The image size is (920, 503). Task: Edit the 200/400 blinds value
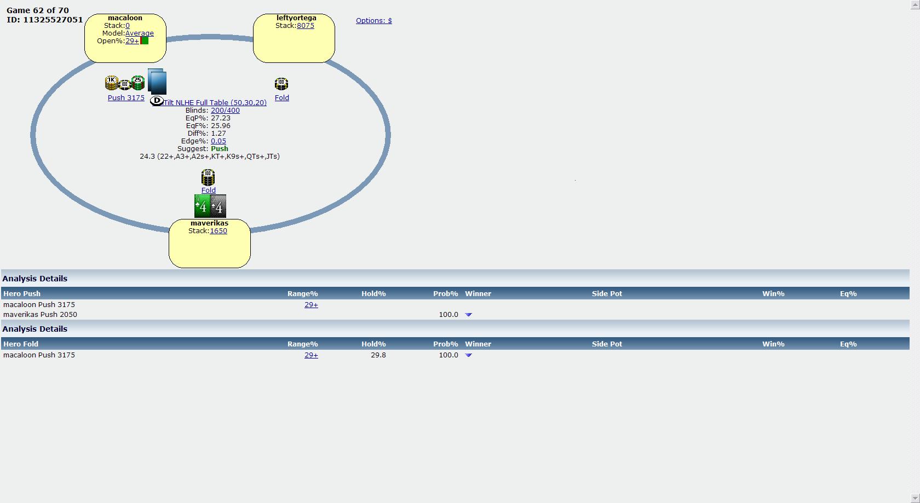225,111
